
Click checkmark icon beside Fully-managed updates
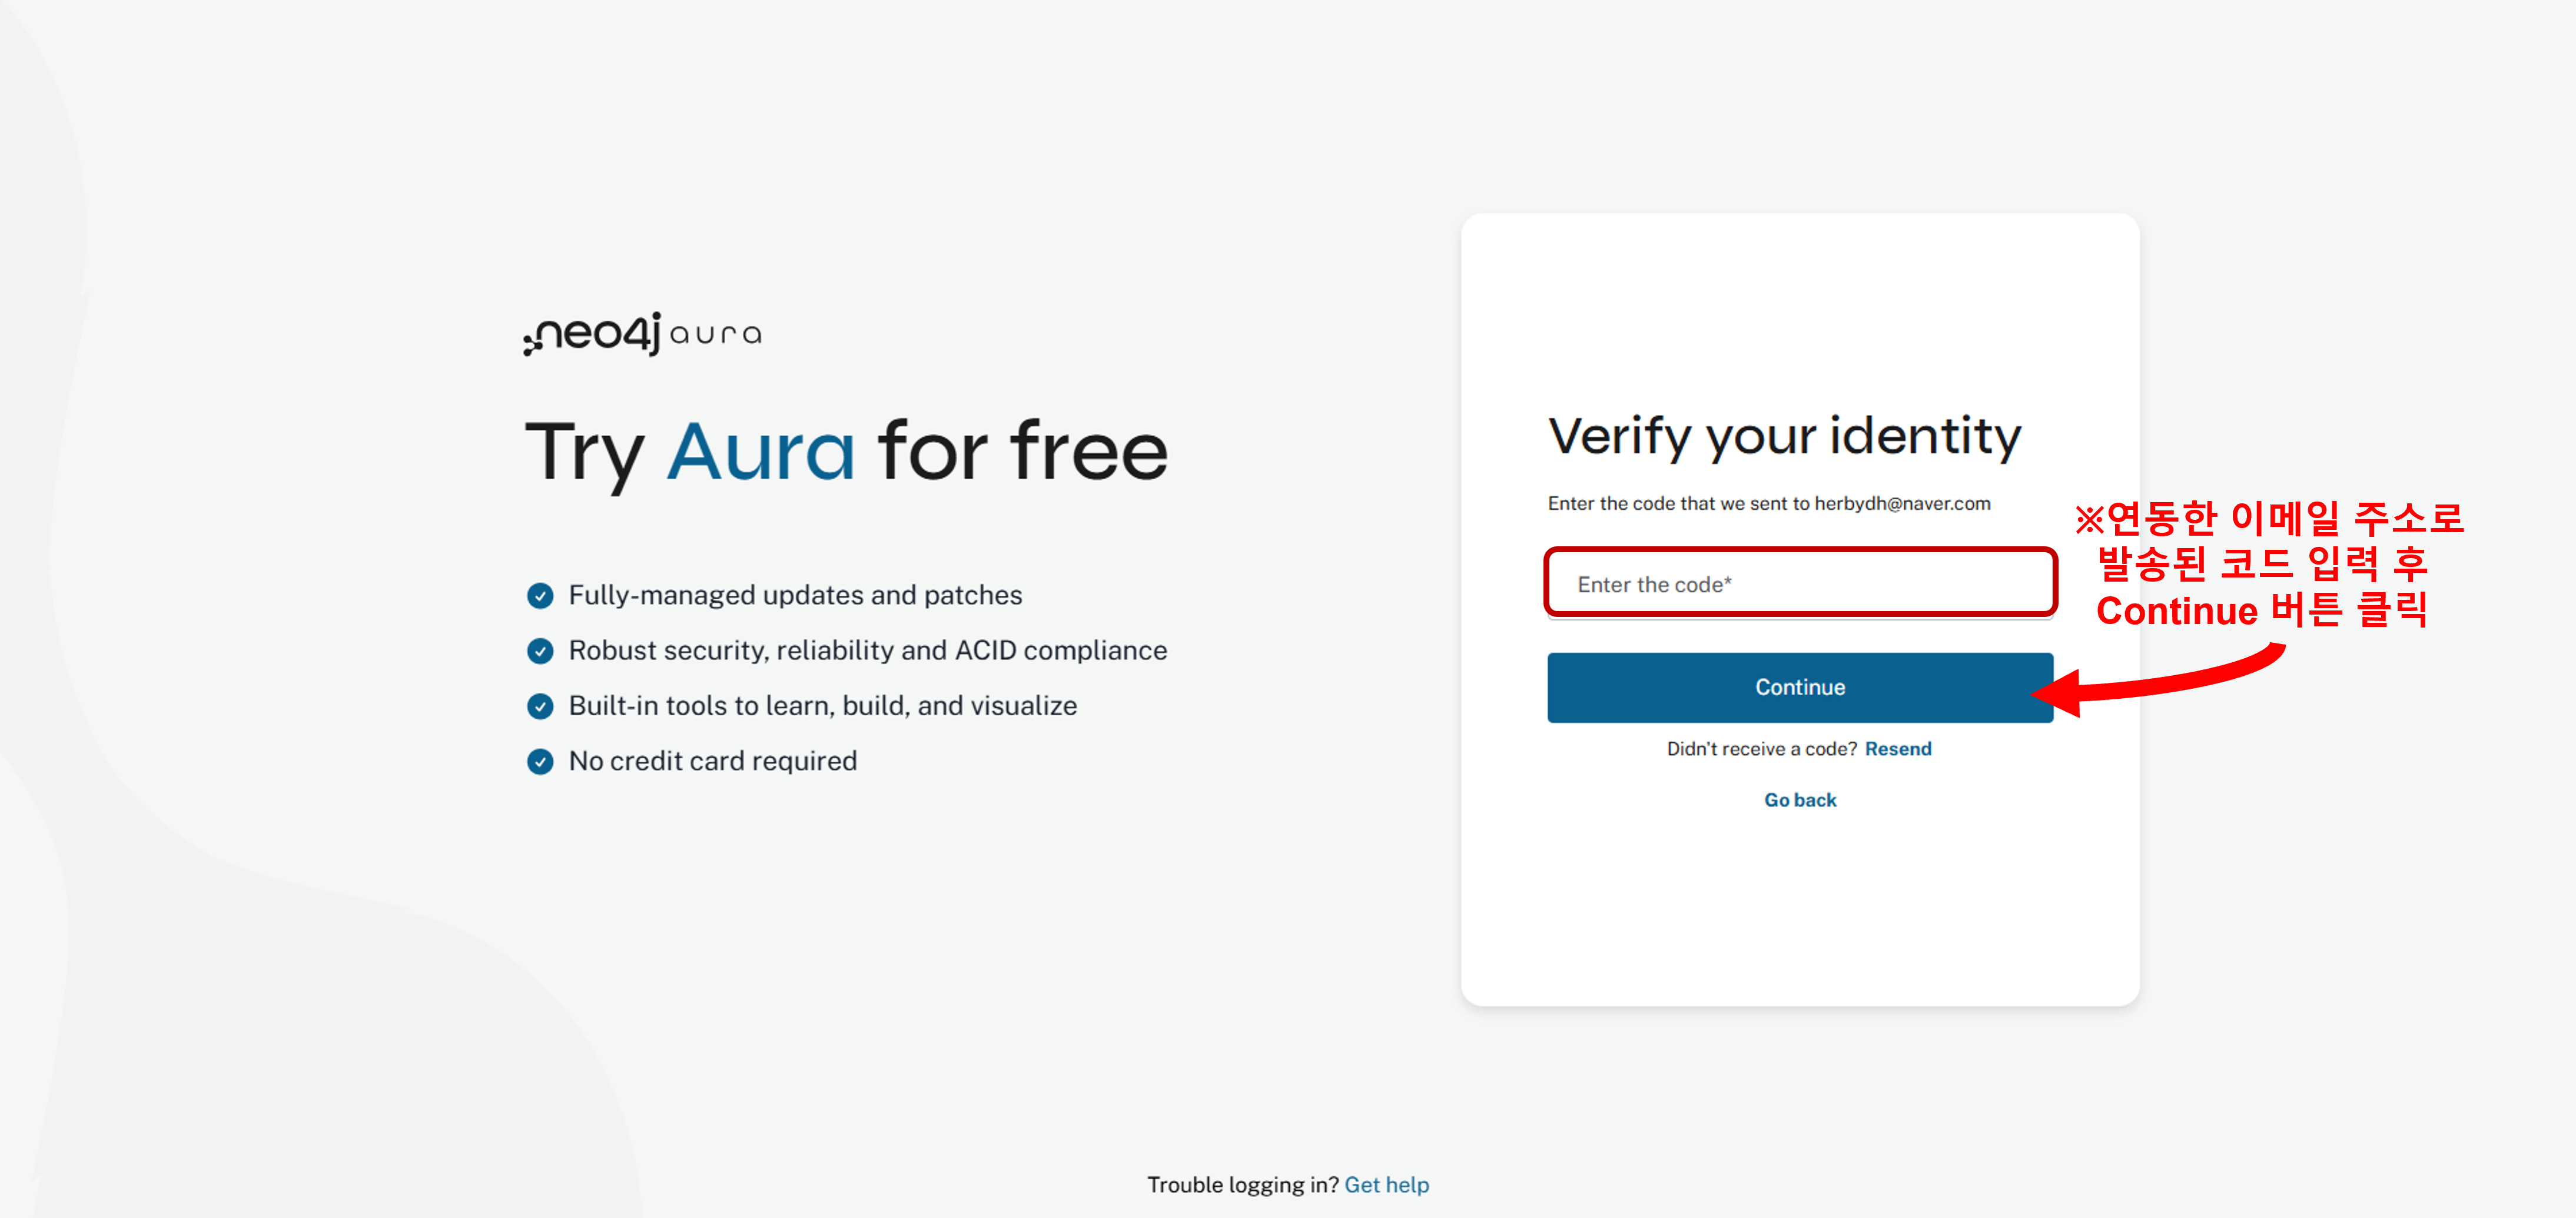coord(540,596)
